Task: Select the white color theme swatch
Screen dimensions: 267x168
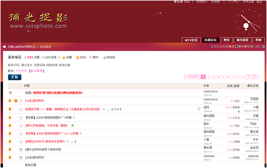Action: pyautogui.click(x=236, y=47)
